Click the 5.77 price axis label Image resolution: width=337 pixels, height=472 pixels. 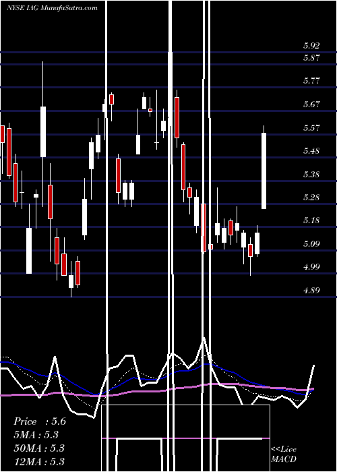click(x=311, y=81)
